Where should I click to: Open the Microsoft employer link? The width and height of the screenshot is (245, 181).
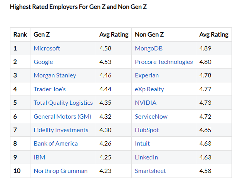coord(47,48)
